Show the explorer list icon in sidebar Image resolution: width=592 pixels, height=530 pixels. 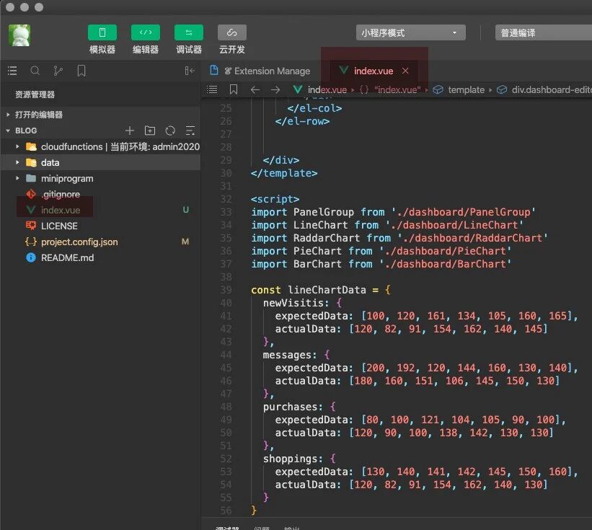[x=12, y=71]
